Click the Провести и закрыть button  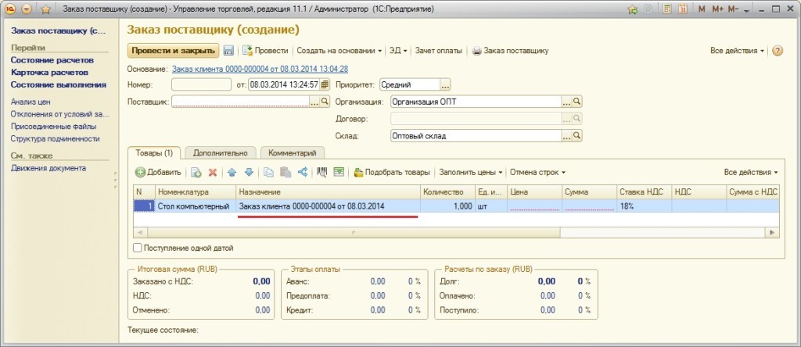click(173, 51)
